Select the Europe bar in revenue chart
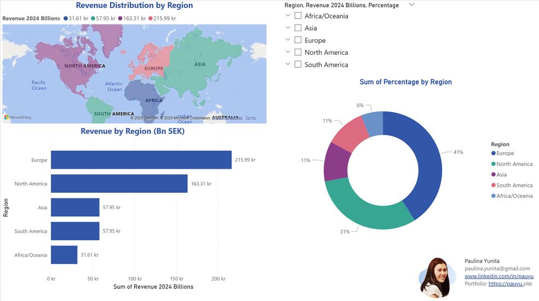The width and height of the screenshot is (539, 301). (x=141, y=160)
